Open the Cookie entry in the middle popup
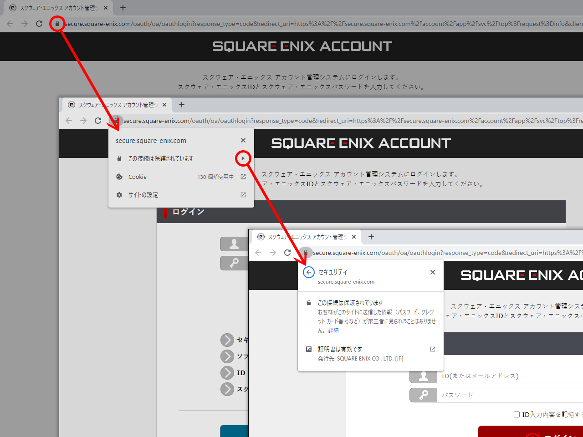583x437 pixels. coord(181,177)
